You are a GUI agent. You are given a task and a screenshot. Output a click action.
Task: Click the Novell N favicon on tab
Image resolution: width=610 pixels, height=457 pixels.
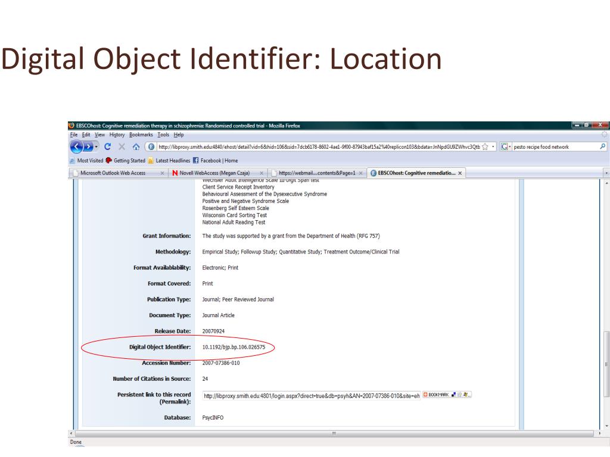(x=175, y=173)
